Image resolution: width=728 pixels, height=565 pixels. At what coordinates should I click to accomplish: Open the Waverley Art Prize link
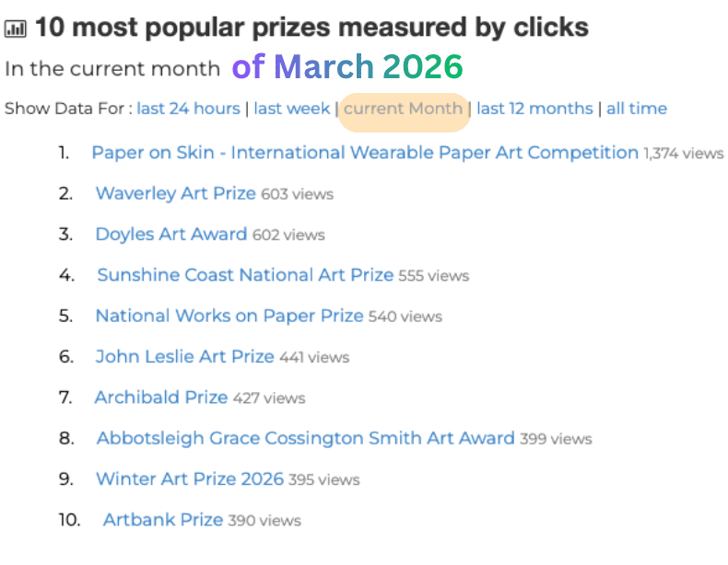pos(175,193)
